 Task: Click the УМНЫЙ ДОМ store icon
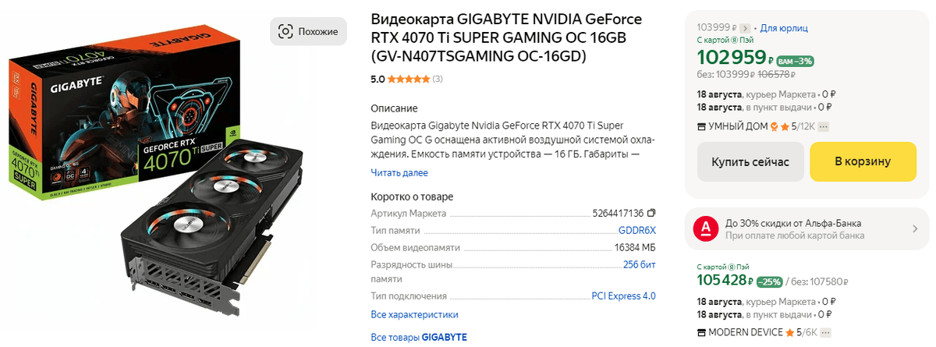pos(701,126)
